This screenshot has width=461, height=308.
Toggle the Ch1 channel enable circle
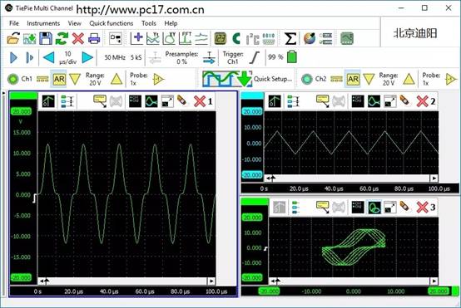click(12, 79)
